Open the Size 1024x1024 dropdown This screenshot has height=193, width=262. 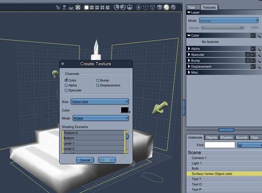(100, 102)
